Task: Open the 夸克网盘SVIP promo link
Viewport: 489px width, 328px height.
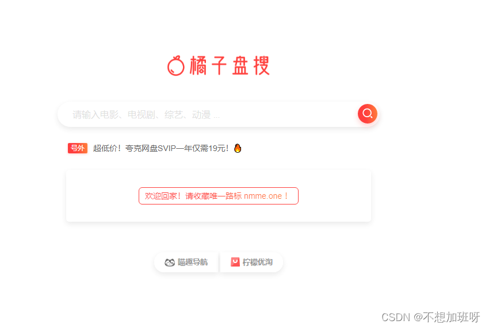Action: coord(161,148)
